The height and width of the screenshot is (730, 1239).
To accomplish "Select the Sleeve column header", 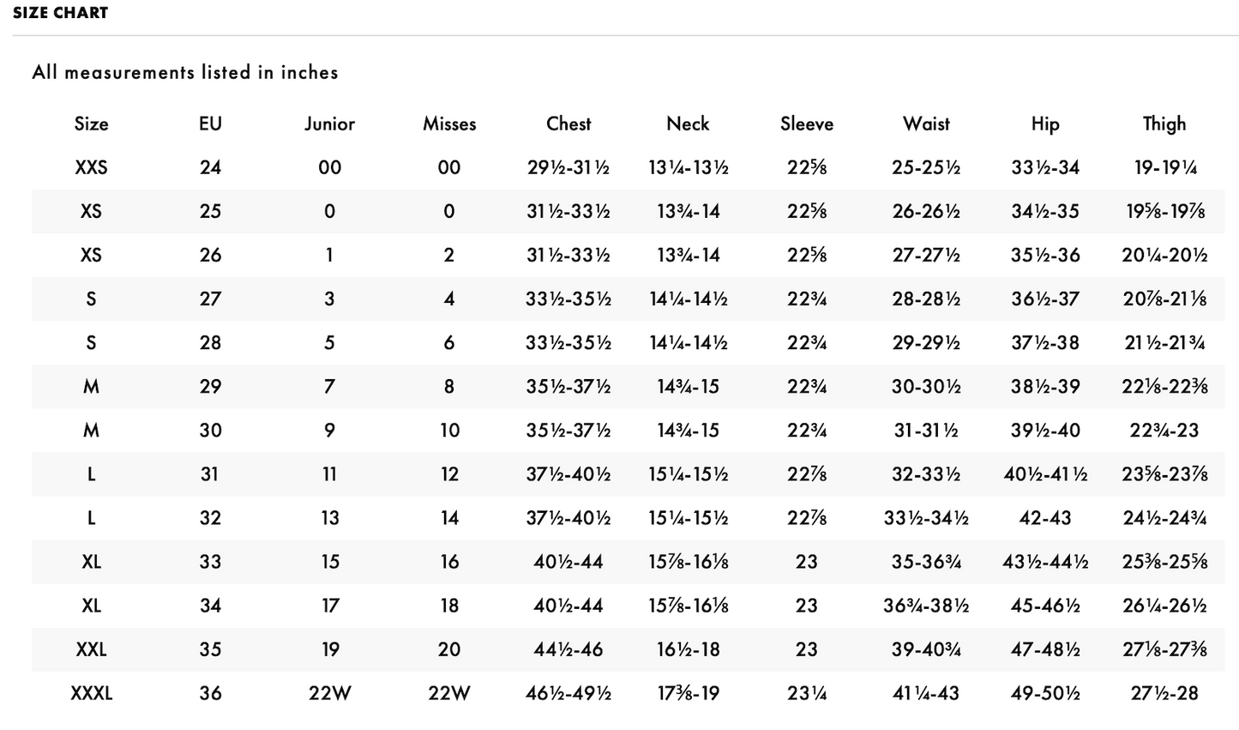I will [807, 124].
